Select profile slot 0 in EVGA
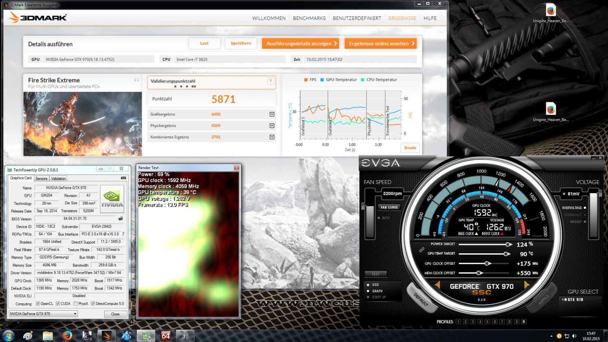Screen dimensions: 608x342 (x=524, y=322)
